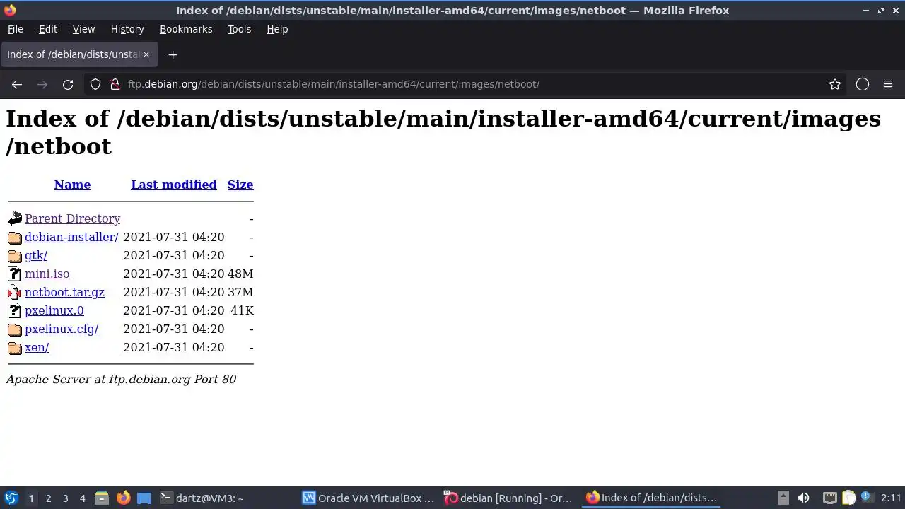Viewport: 905px width, 509px height.
Task: Click the unknown file icon beside pxelinux.0
Action: coord(15,310)
